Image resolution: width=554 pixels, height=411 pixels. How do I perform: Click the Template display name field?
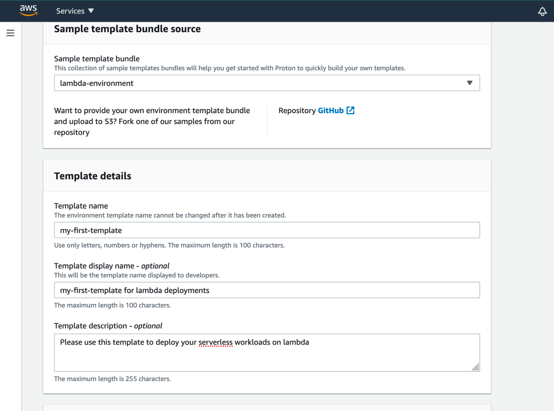[x=267, y=290]
